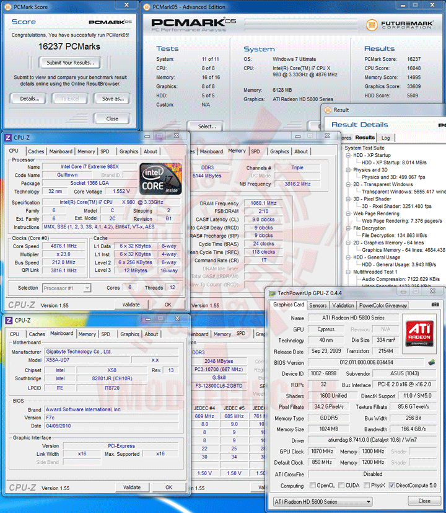Untick the DirectCompute 5.0 checkbox
This screenshot has height=513, width=446.
click(391, 485)
